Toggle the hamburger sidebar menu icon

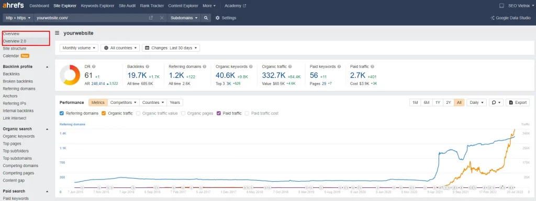point(57,33)
